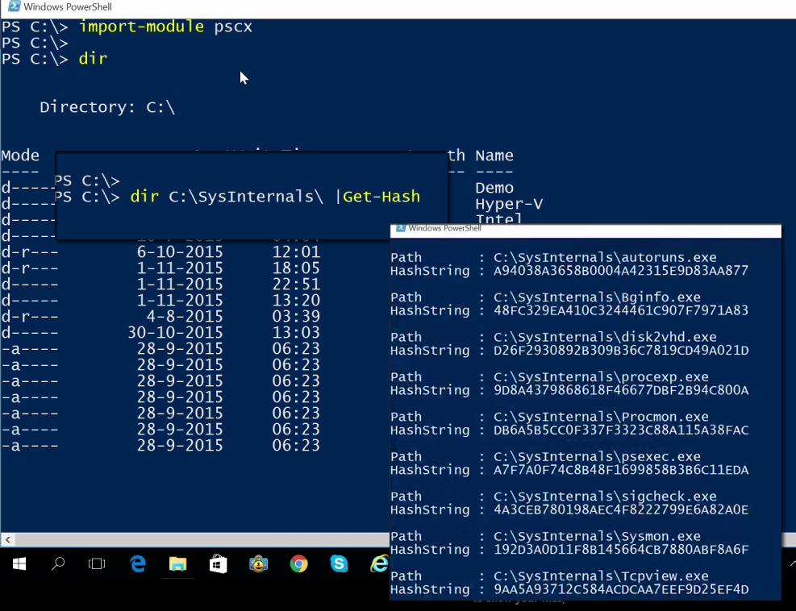Open Internet Explorer from the taskbar
Viewport: 796px width, 611px height.
click(x=380, y=563)
